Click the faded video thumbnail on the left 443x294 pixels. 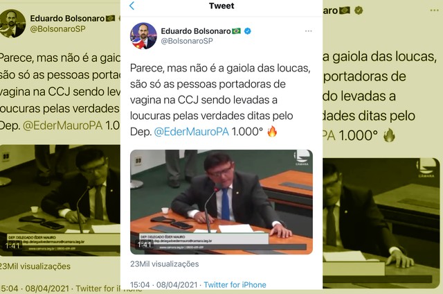(60, 200)
